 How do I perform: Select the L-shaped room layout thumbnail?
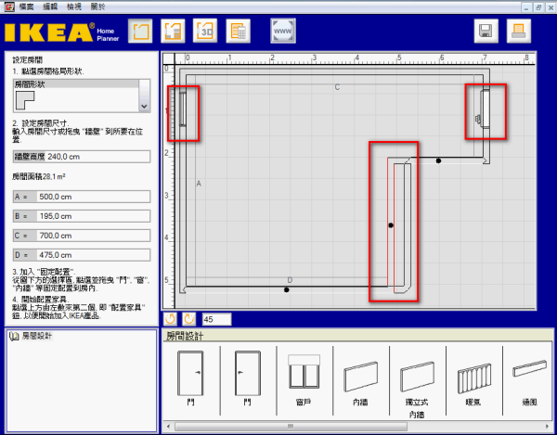25,100
